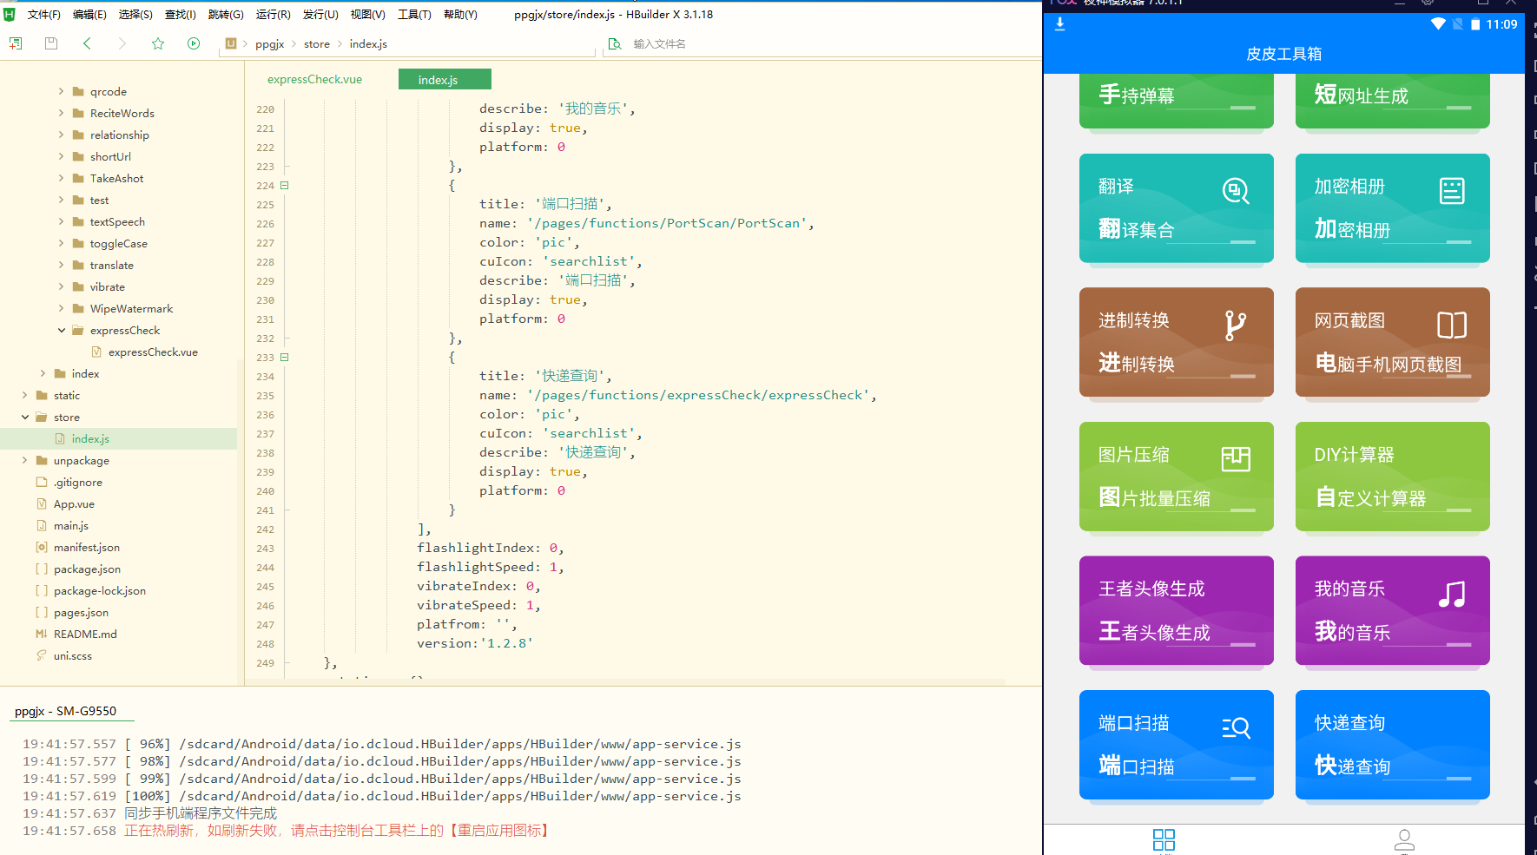Tap the 网页截图 book icon

coord(1452,325)
